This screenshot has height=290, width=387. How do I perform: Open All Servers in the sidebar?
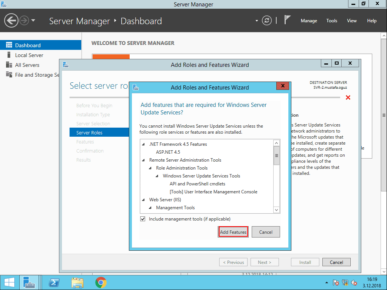coord(29,65)
